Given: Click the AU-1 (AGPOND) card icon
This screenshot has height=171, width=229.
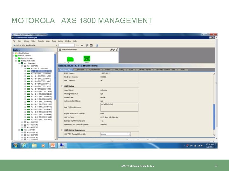Looking at the screenshot, I should [x=22, y=63].
